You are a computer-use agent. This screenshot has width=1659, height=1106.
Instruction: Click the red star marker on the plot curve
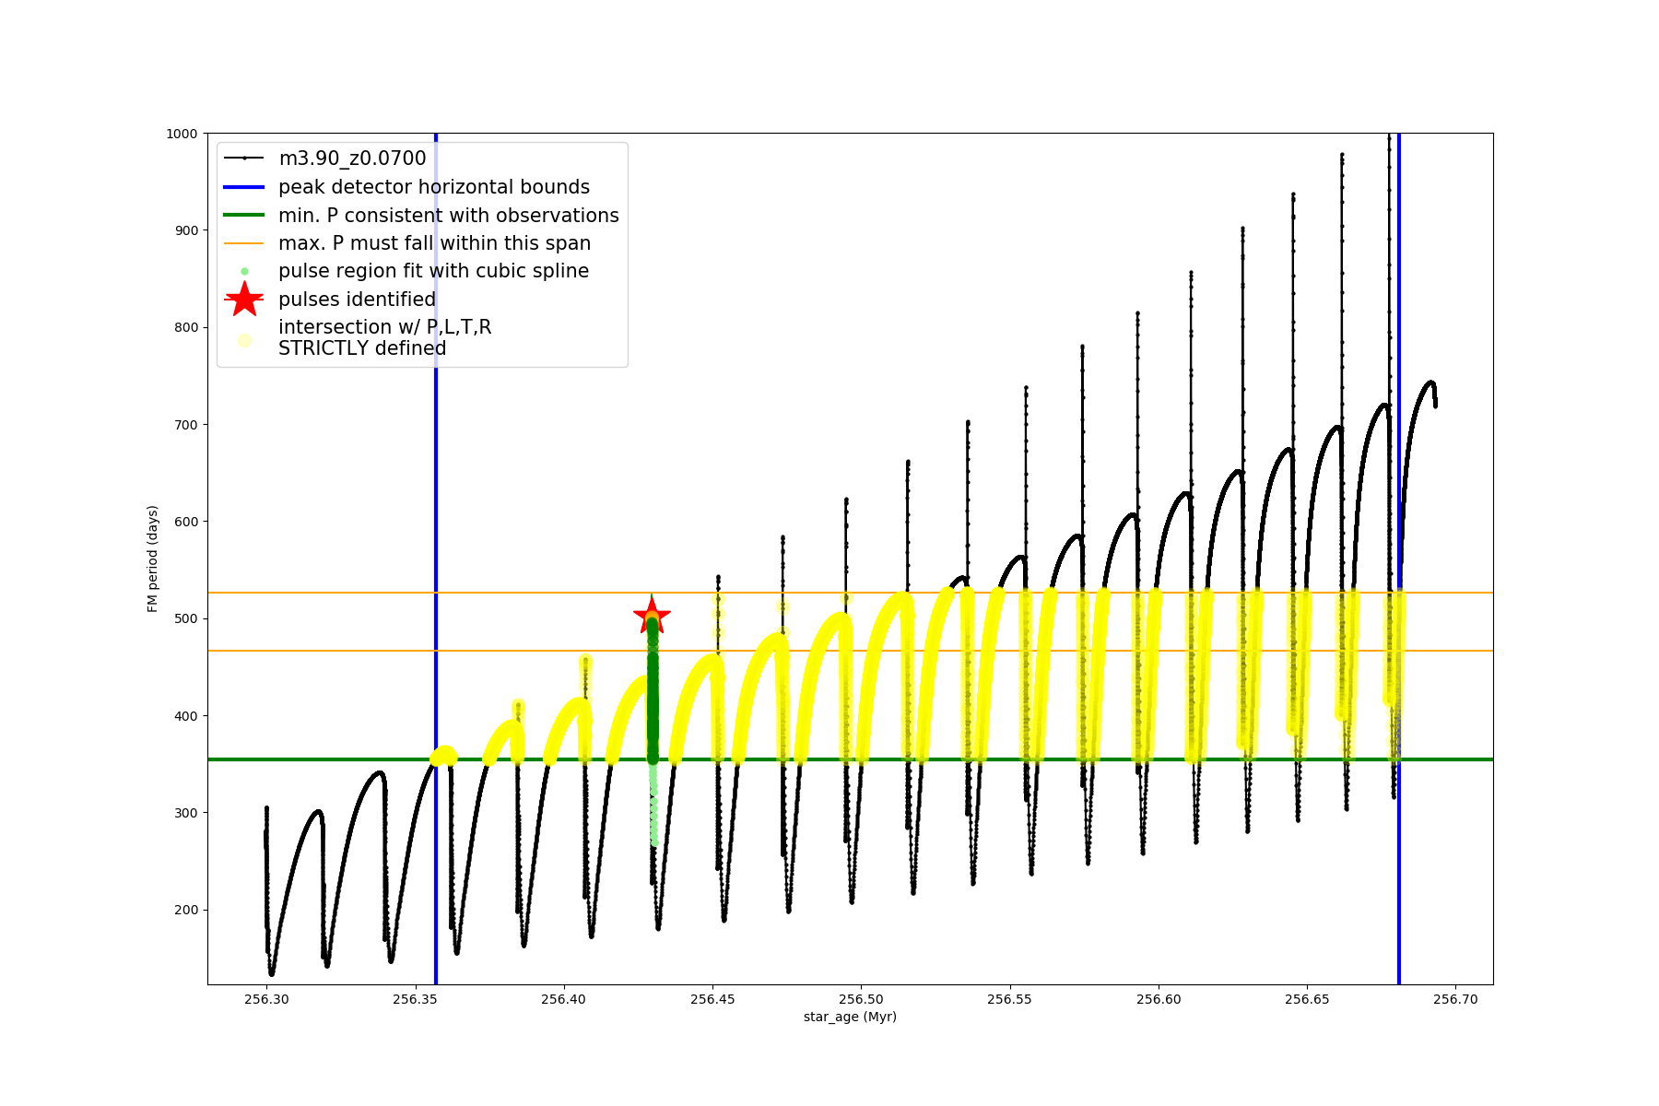point(652,616)
